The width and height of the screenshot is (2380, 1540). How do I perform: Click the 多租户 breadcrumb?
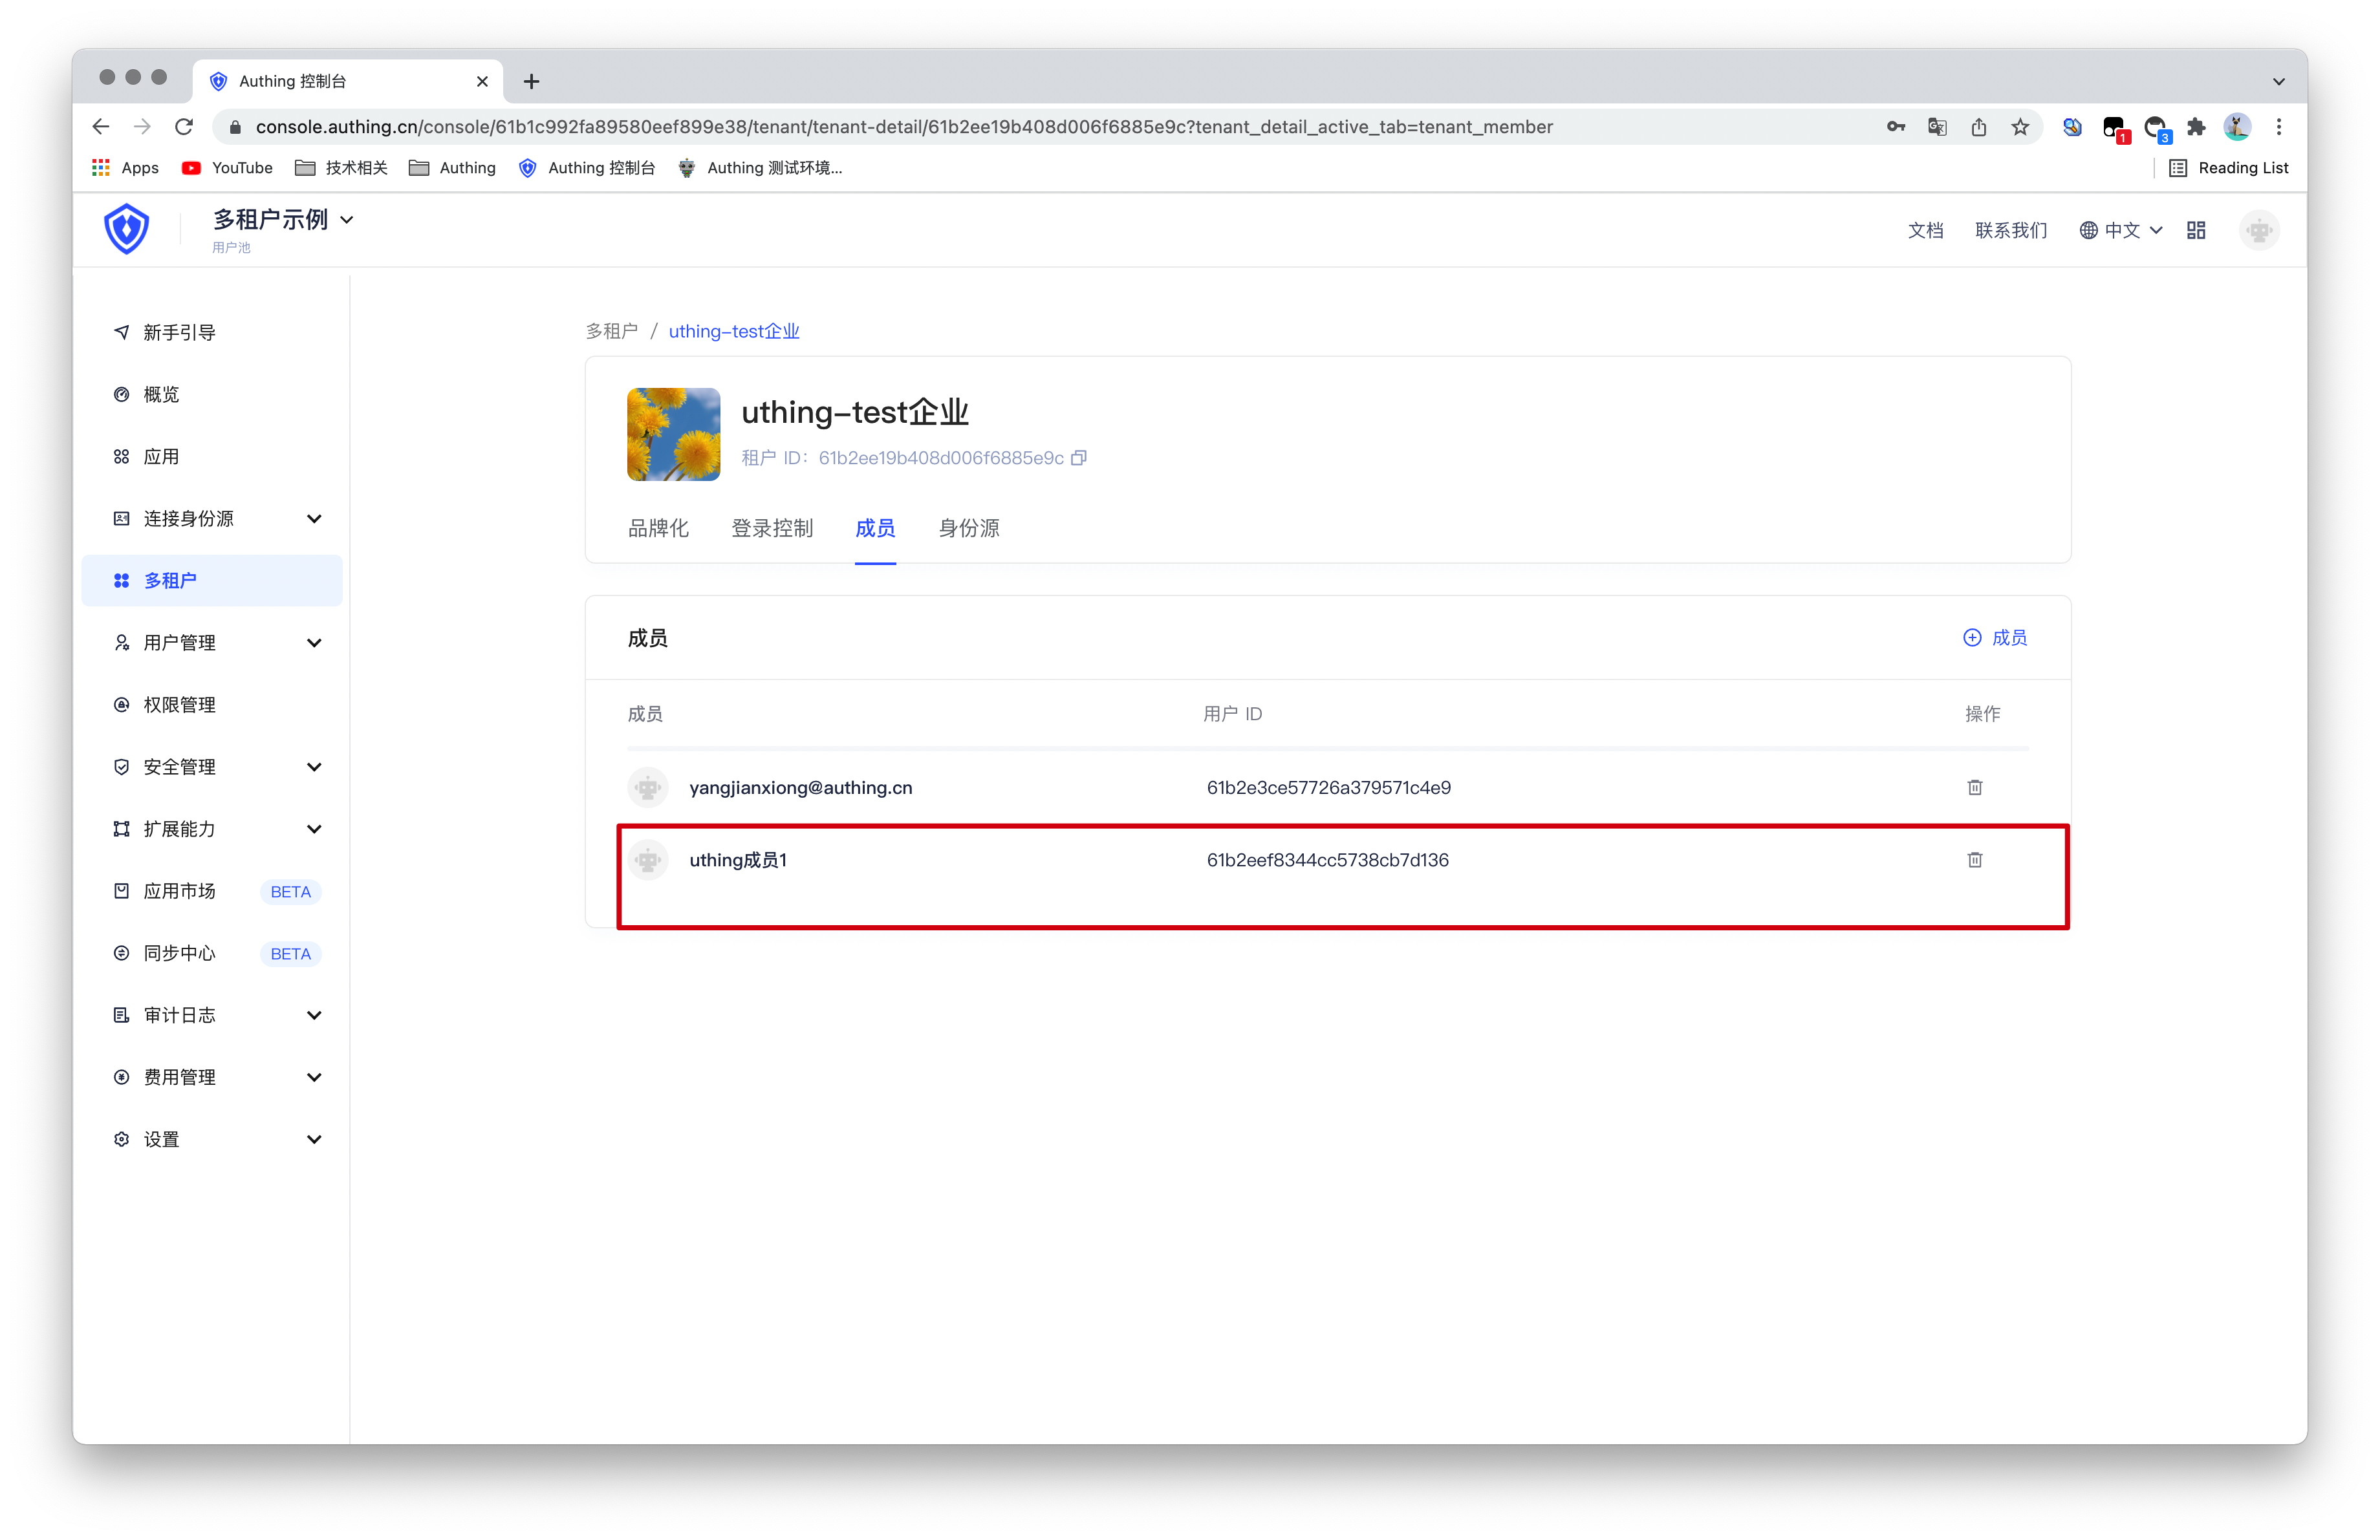click(611, 331)
